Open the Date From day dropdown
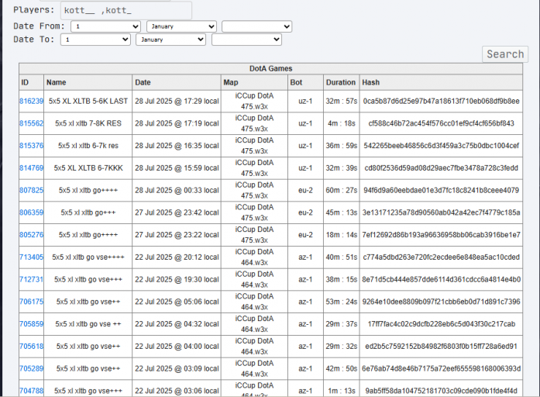The image size is (540, 397). pyautogui.click(x=105, y=26)
